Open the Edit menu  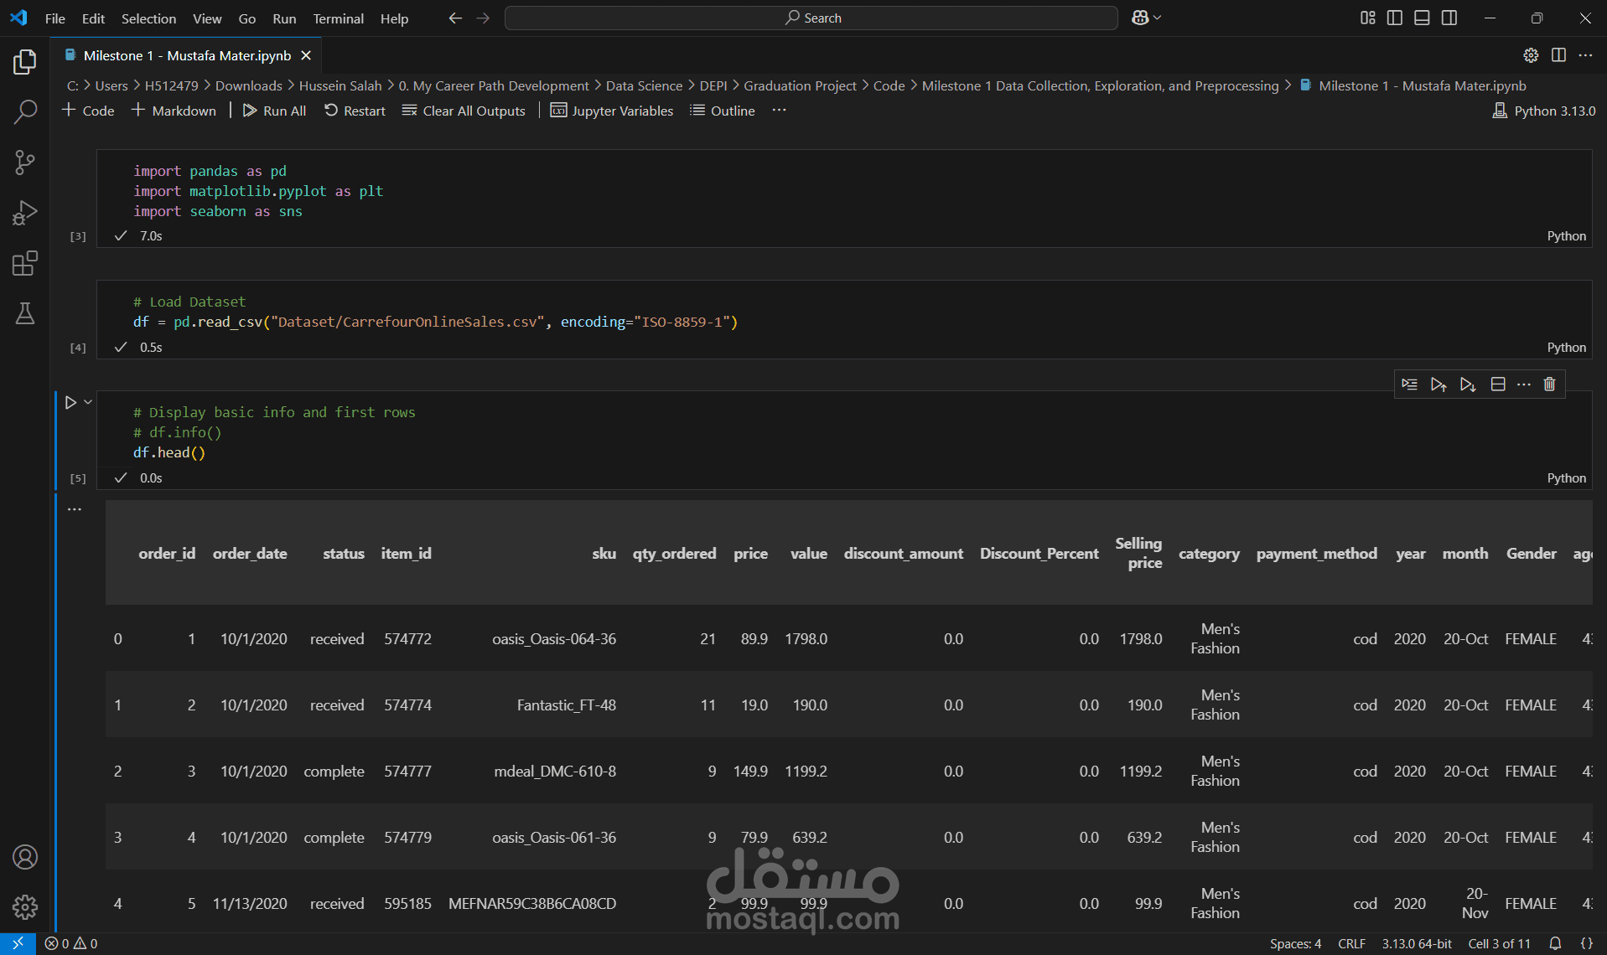pos(93,18)
